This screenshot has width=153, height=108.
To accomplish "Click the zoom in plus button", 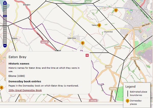I will pyautogui.click(x=5, y=3).
